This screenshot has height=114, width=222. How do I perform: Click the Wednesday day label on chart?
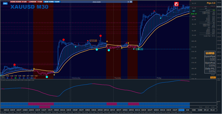coord(76,78)
